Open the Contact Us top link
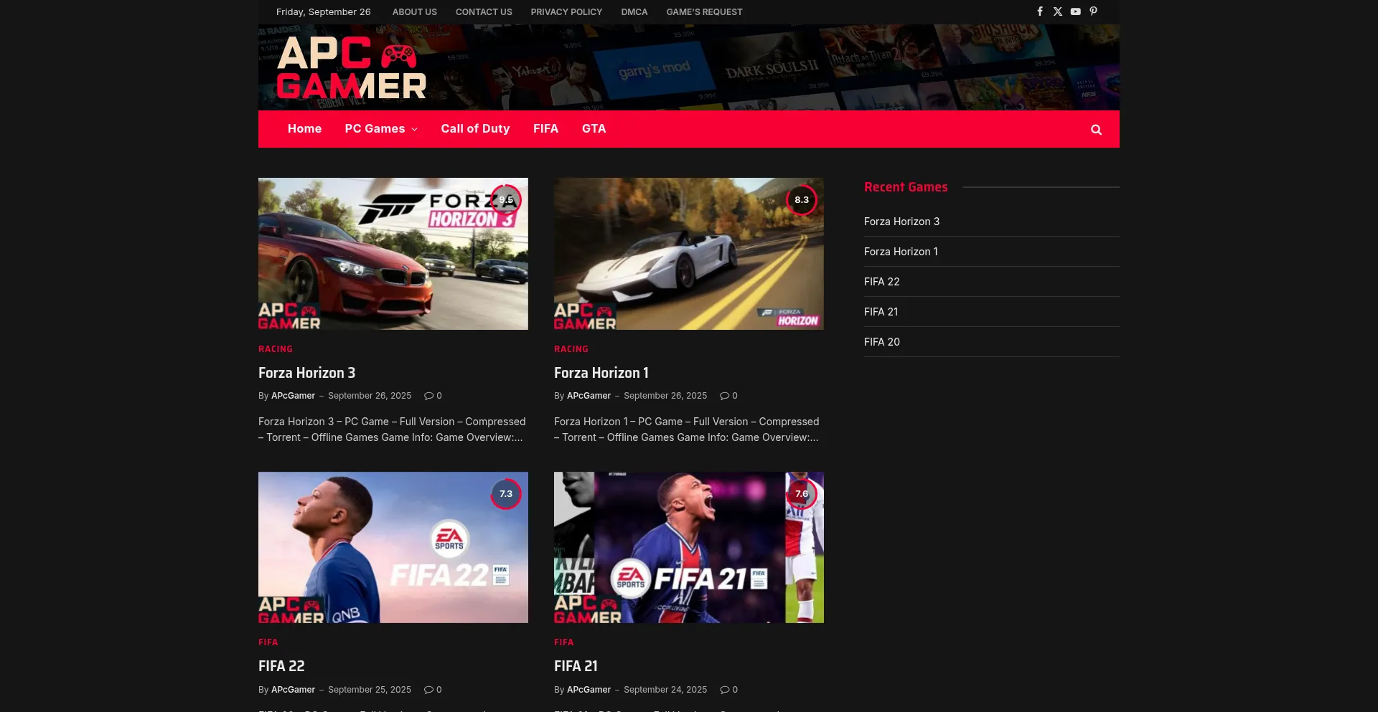 484,12
